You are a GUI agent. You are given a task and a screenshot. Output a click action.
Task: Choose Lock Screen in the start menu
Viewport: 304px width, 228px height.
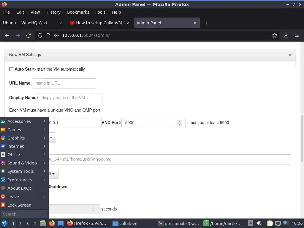pos(24,205)
